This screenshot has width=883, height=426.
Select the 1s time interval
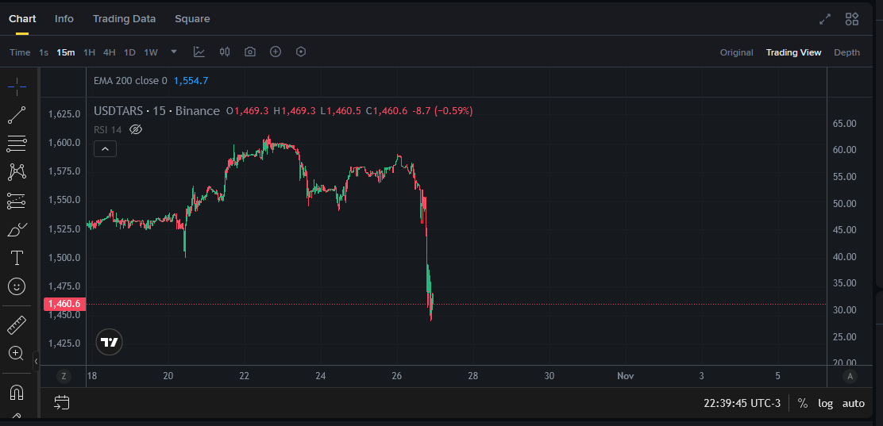point(44,52)
